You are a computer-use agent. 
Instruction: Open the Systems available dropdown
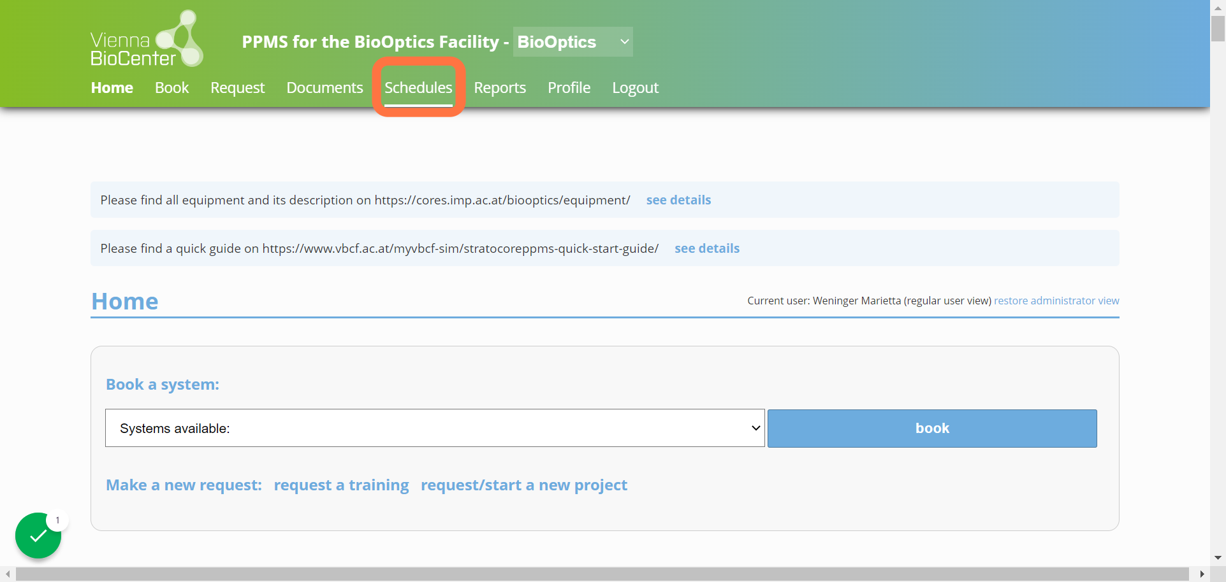click(x=435, y=428)
